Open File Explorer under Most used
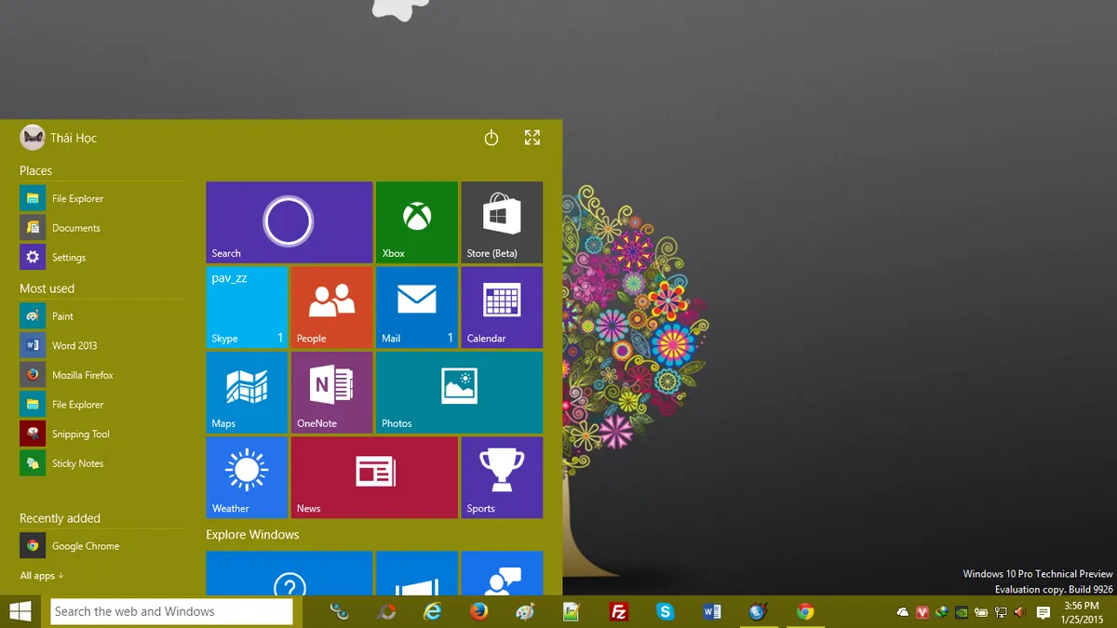Viewport: 1117px width, 628px height. 102,405
